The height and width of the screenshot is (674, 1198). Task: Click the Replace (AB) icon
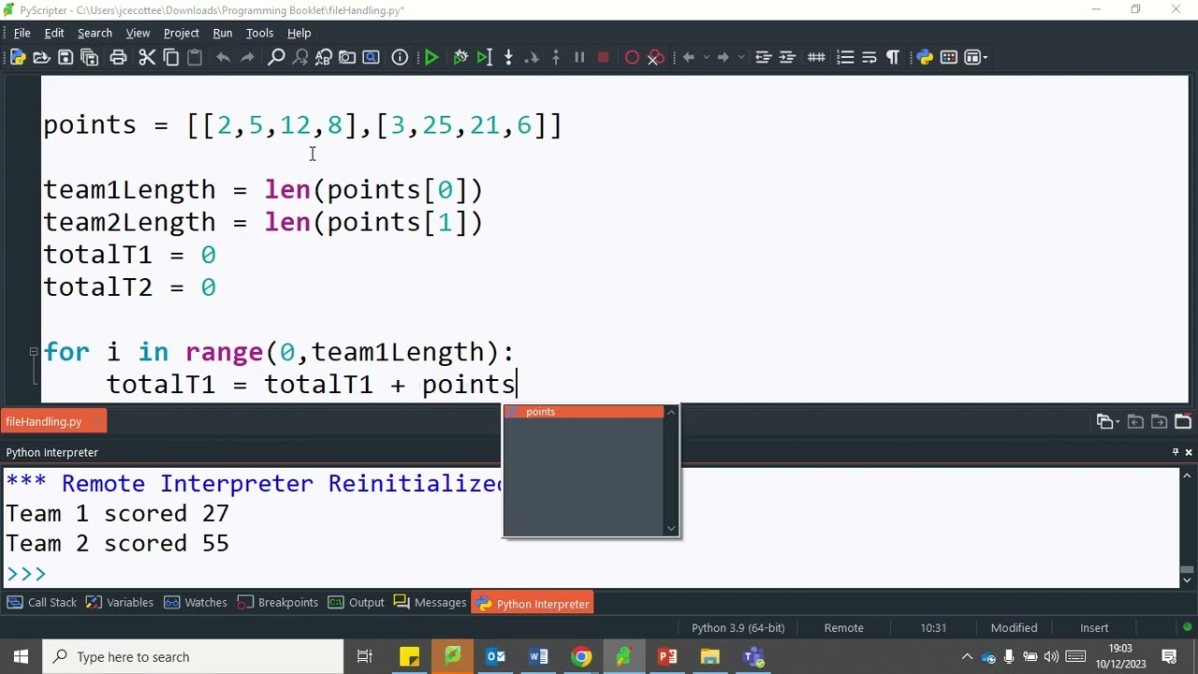coord(324,57)
